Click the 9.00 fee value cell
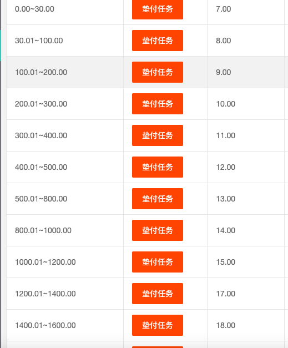Image resolution: width=288 pixels, height=348 pixels. click(246, 72)
